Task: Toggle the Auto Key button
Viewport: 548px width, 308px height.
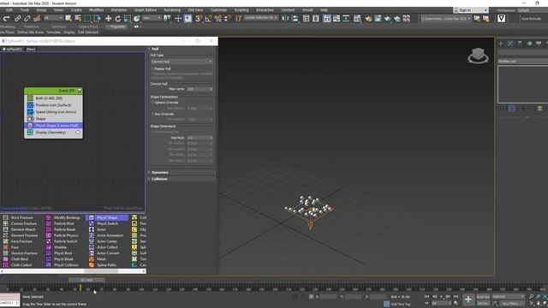Action: (x=483, y=297)
